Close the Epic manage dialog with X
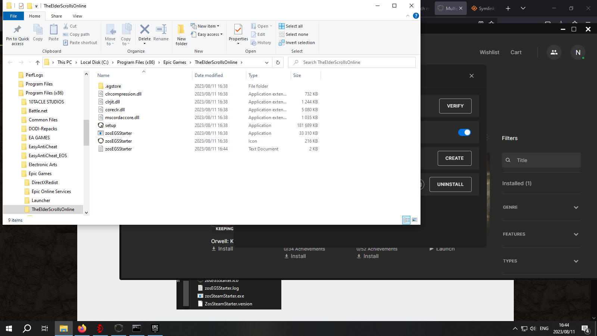Viewport: 597px width, 336px height. pyautogui.click(x=472, y=76)
